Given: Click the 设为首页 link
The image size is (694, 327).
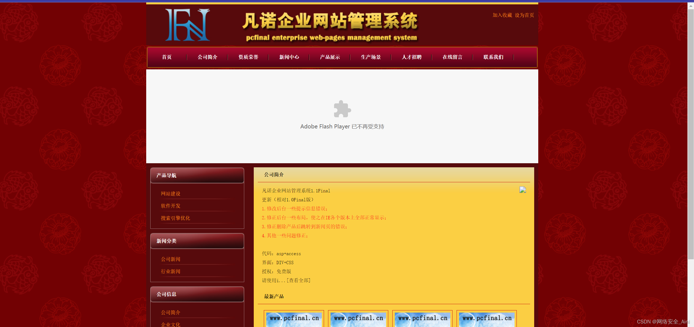Looking at the screenshot, I should [x=524, y=15].
